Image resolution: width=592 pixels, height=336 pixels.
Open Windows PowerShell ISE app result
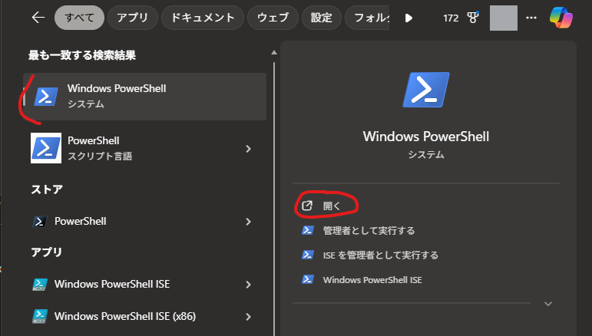(x=144, y=284)
